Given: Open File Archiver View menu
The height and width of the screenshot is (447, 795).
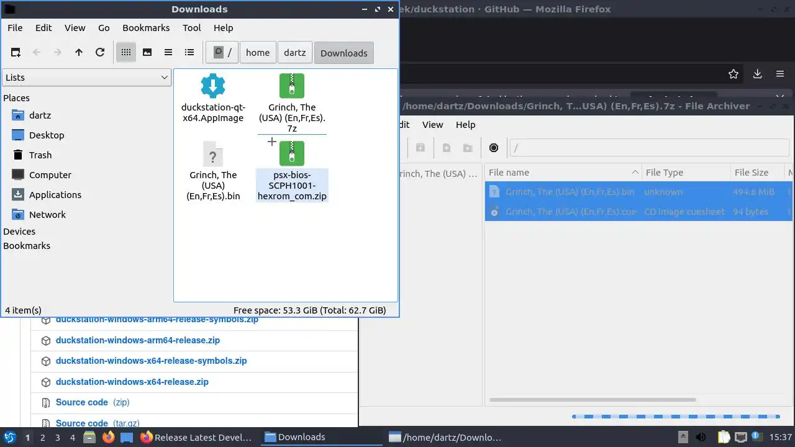Looking at the screenshot, I should [x=433, y=125].
